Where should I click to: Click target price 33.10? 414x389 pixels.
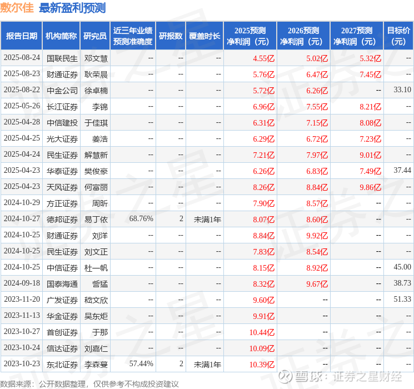(402, 90)
